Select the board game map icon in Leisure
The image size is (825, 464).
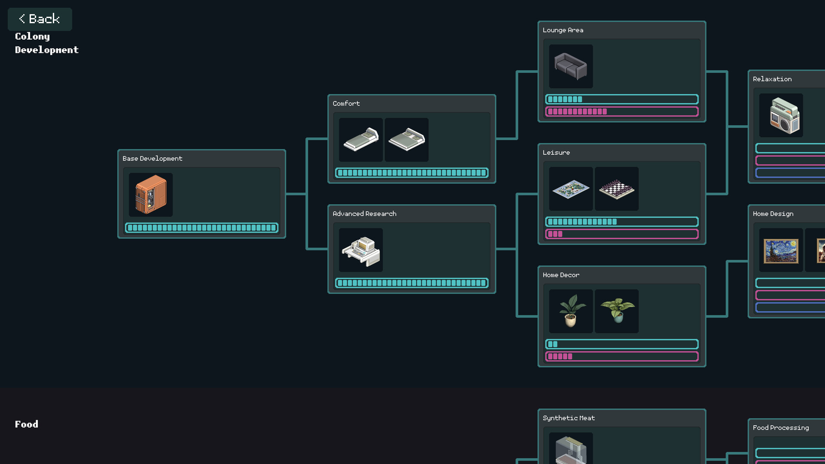(571, 189)
